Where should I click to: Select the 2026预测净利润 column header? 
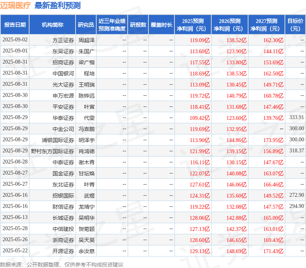pos(230,25)
